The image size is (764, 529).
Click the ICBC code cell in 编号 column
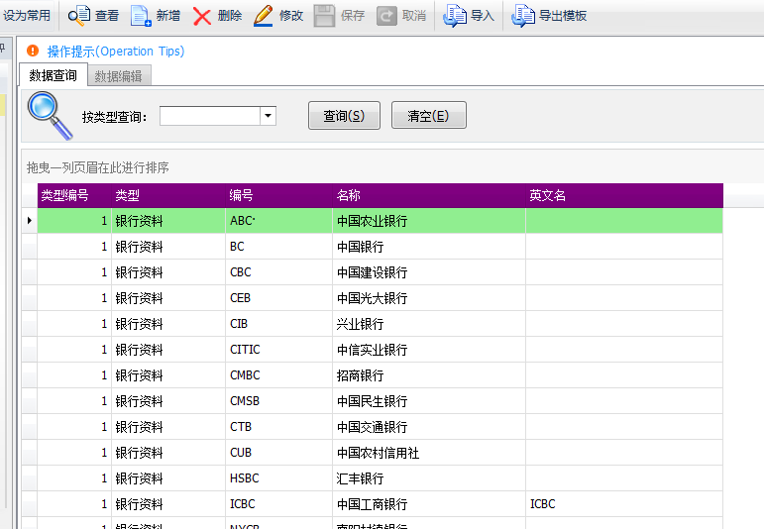279,504
